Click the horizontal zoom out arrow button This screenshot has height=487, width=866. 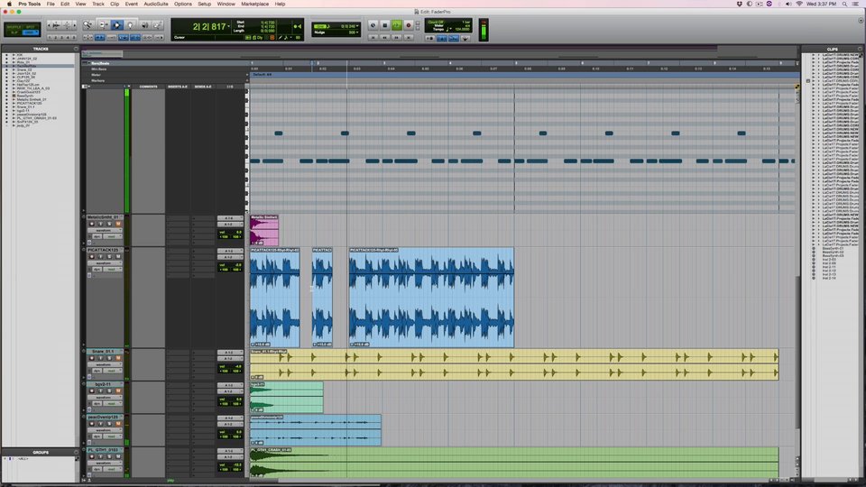point(49,25)
